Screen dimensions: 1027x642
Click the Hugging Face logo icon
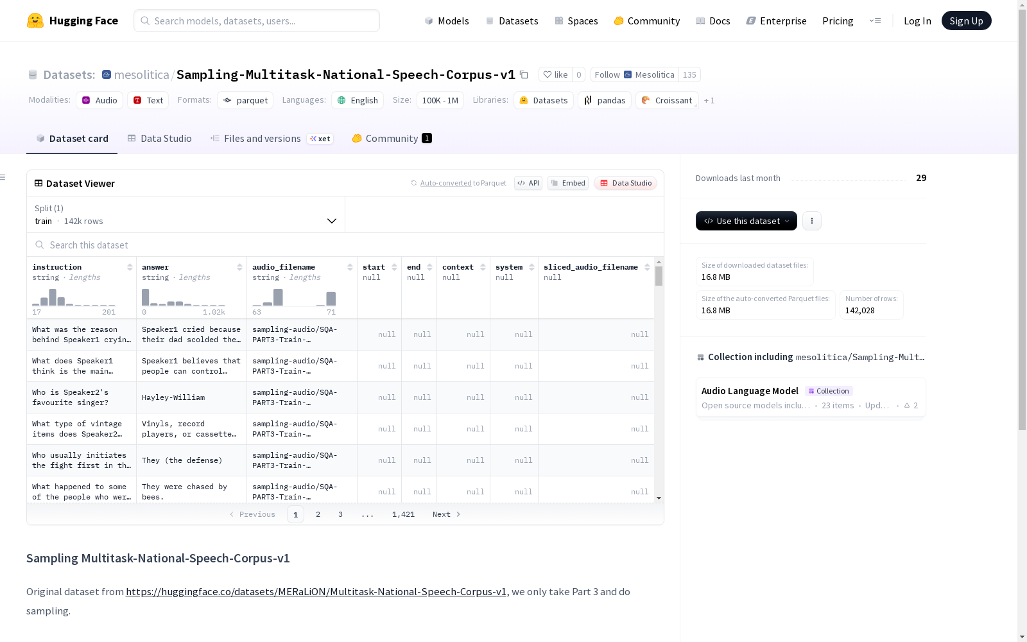pos(35,21)
